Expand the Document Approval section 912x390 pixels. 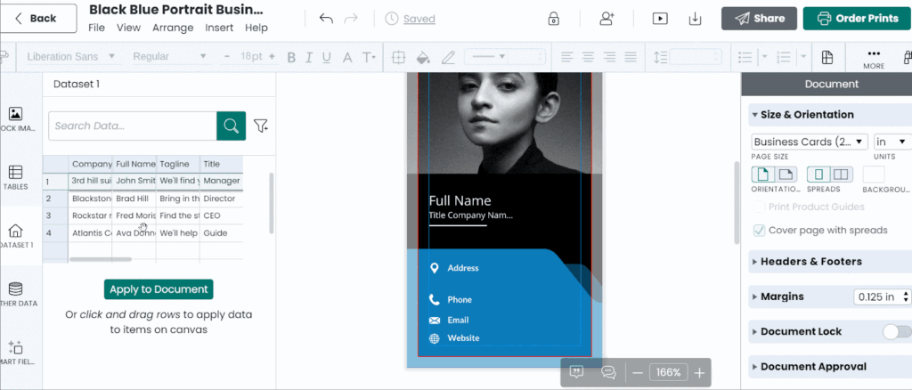click(x=812, y=366)
